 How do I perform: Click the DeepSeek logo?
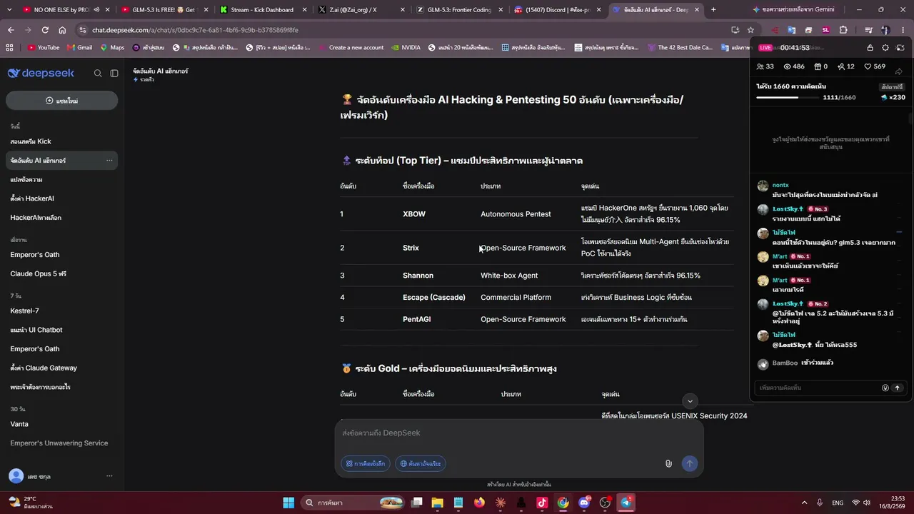coord(41,74)
